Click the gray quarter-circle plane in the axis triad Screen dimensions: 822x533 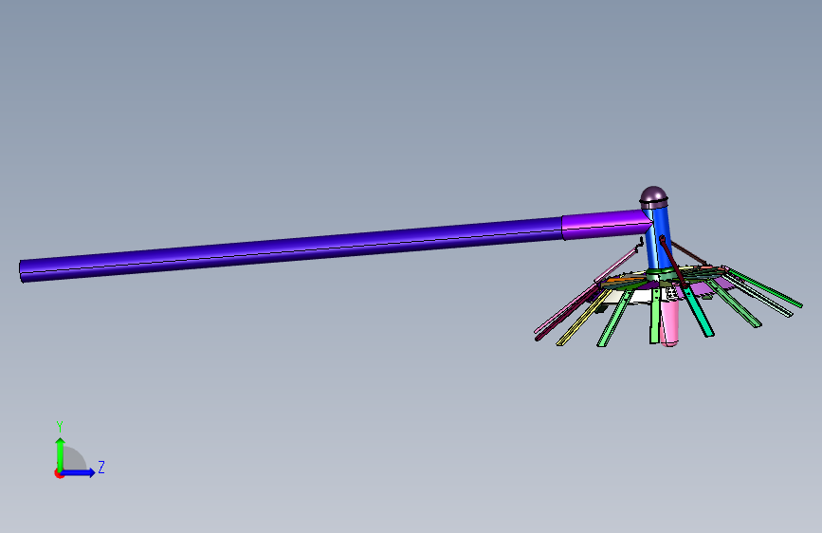point(75,459)
